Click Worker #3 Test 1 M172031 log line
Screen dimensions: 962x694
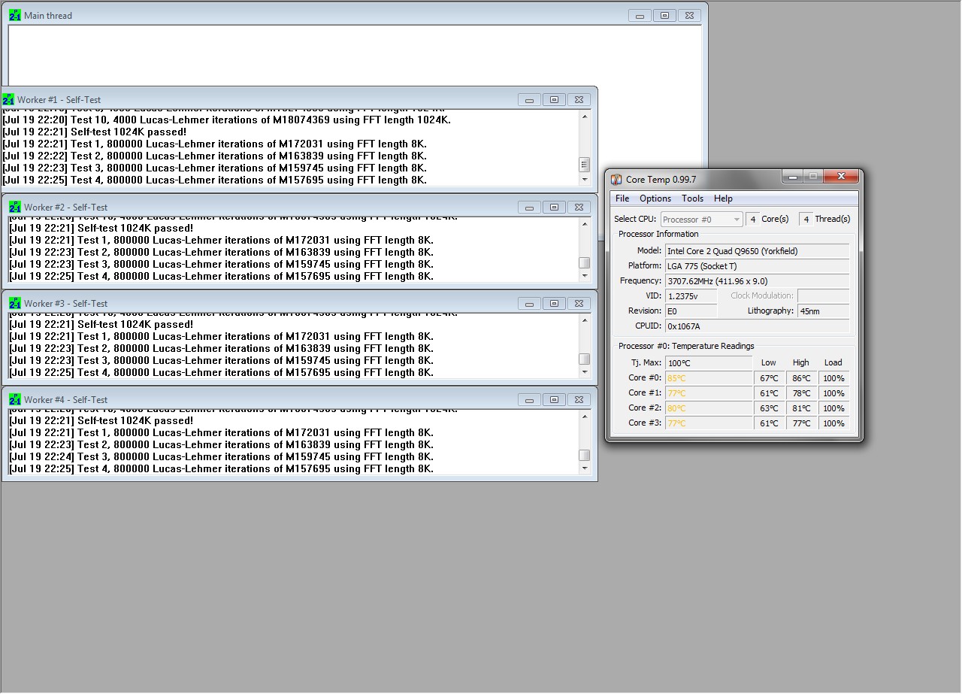tap(221, 336)
